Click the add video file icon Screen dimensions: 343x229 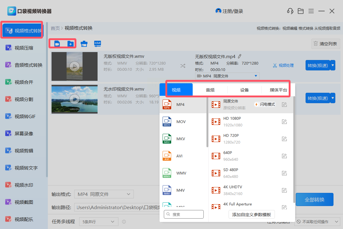(x=57, y=44)
